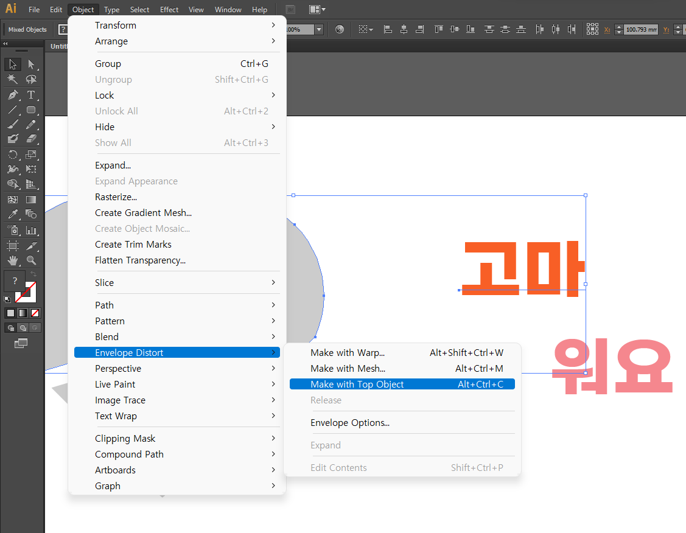Viewport: 686px width, 533px height.
Task: Open the Effect menu
Action: (169, 10)
